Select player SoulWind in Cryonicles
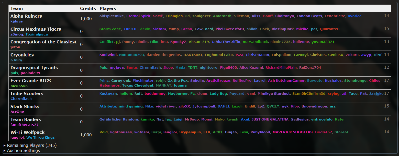This screenshot has height=156, width=399. (108, 55)
